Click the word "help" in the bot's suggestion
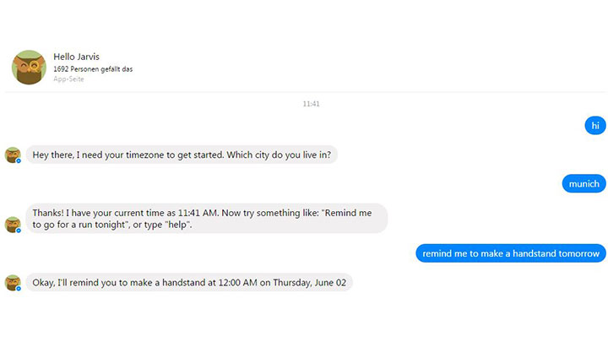The width and height of the screenshot is (608, 342). pos(177,225)
